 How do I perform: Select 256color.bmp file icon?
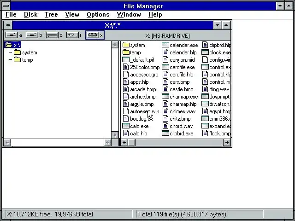[126, 67]
